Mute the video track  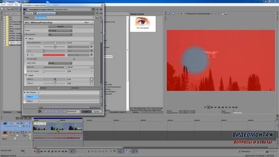coord(26,123)
